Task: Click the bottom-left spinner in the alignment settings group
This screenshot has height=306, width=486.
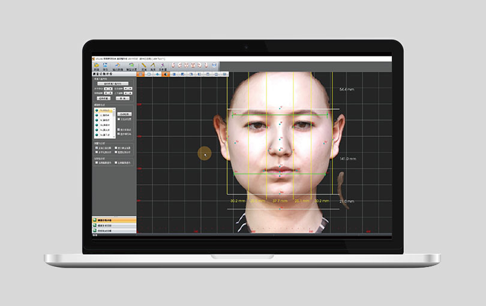Action: click(108, 93)
